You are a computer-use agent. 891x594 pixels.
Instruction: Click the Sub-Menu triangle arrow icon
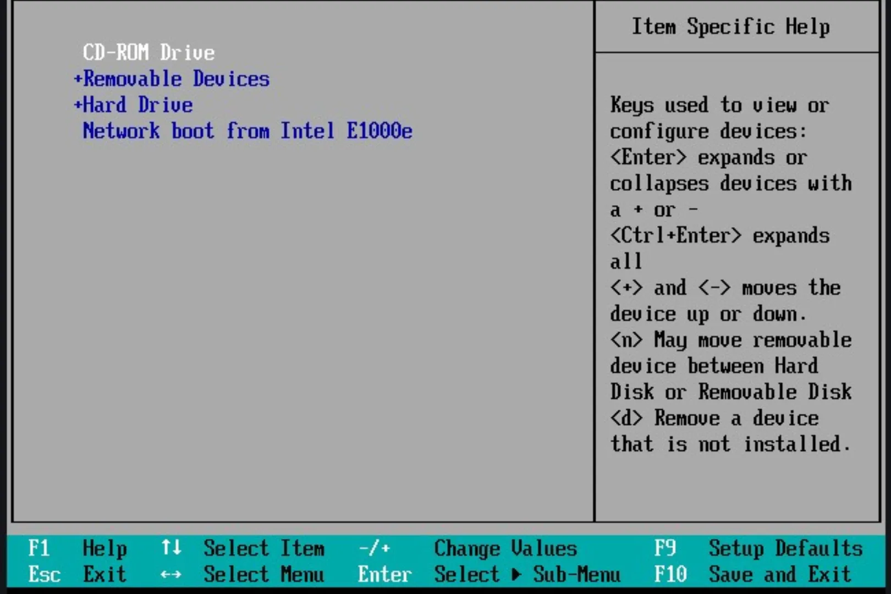pyautogui.click(x=516, y=575)
